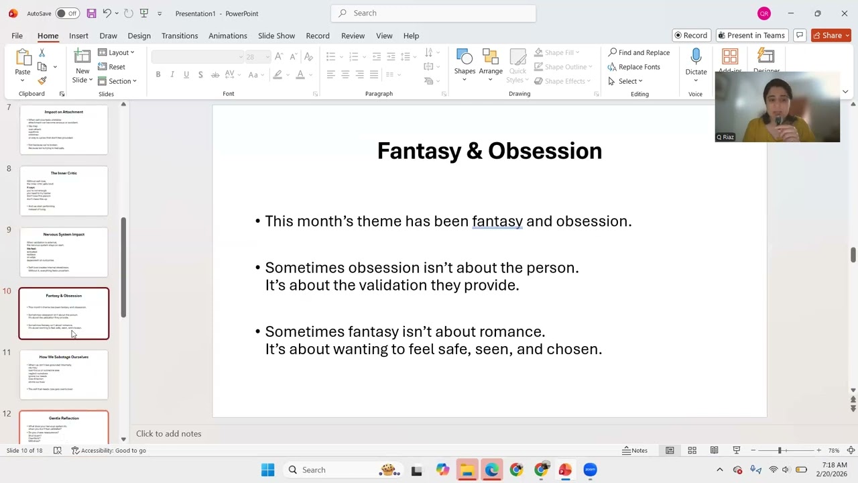This screenshot has height=483, width=858.
Task: Click the Cut scissors icon
Action: 42,53
